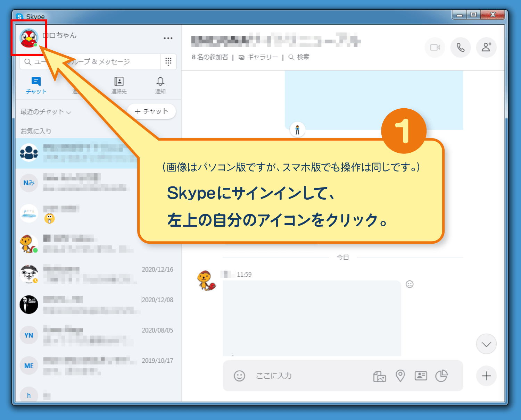Switch to the チャット tab
Viewport: 521px width, 420px height.
click(x=36, y=85)
